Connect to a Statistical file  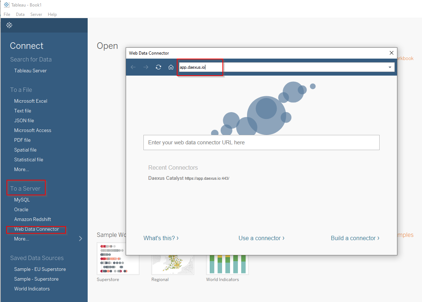[29, 159]
